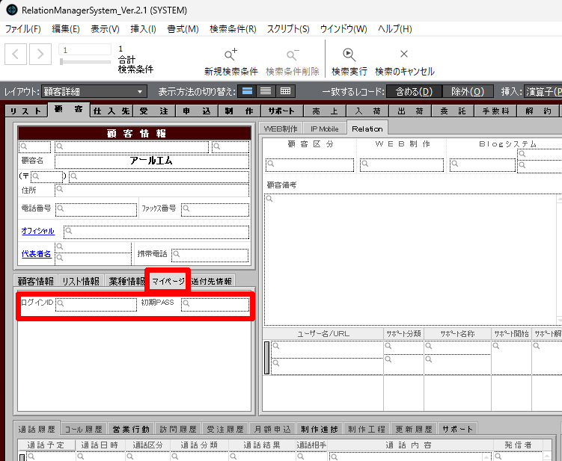
Task: Open the マイページ tab
Action: coord(168,281)
